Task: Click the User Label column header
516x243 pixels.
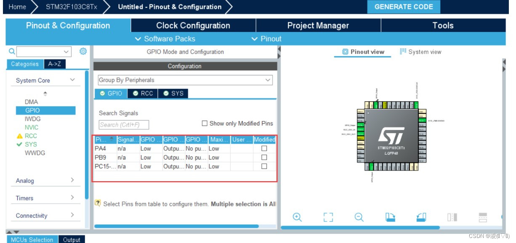Action: click(x=242, y=140)
